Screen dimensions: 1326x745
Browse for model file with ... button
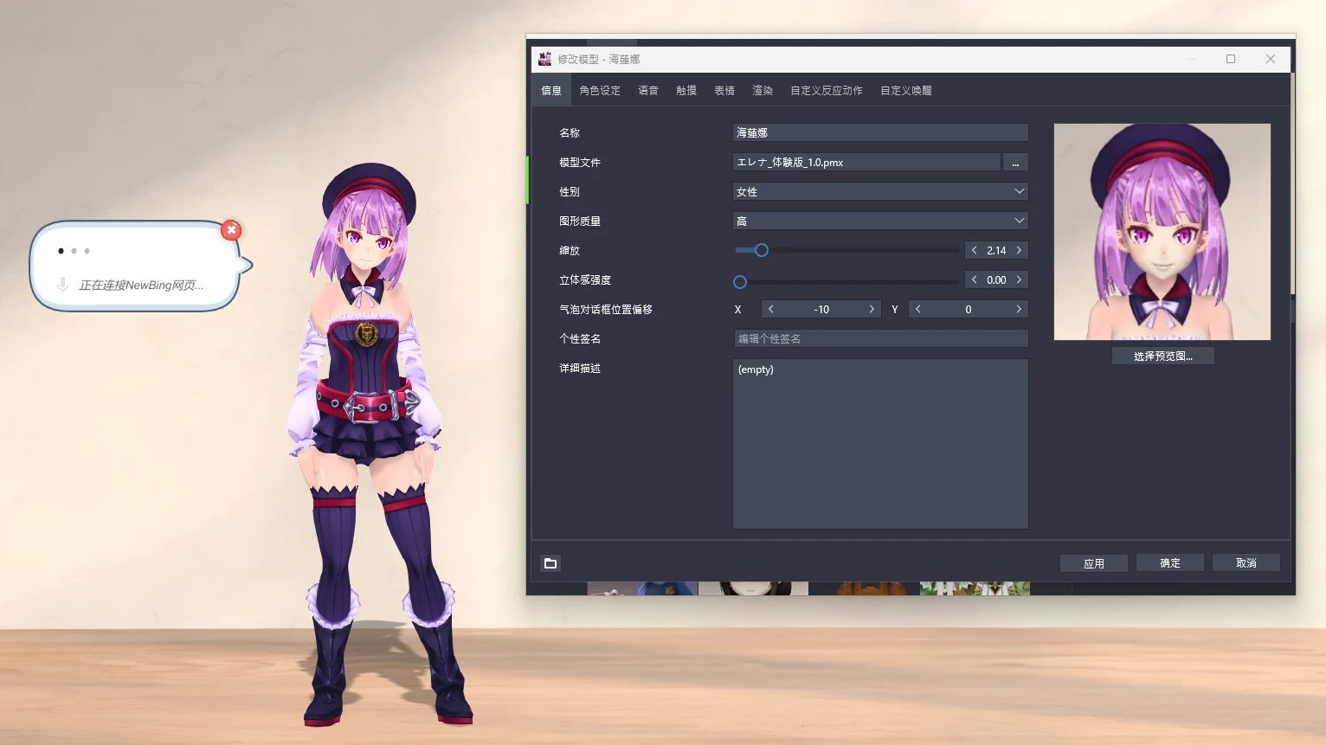click(1015, 163)
